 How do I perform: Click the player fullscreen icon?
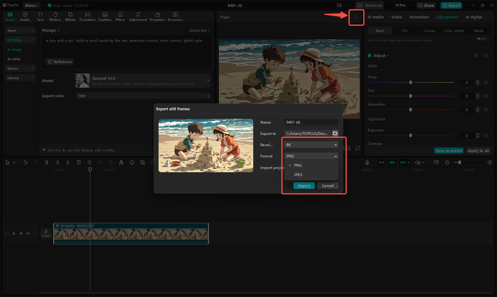pos(358,148)
